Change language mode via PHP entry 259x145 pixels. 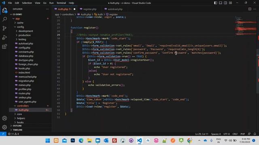click(x=242, y=134)
